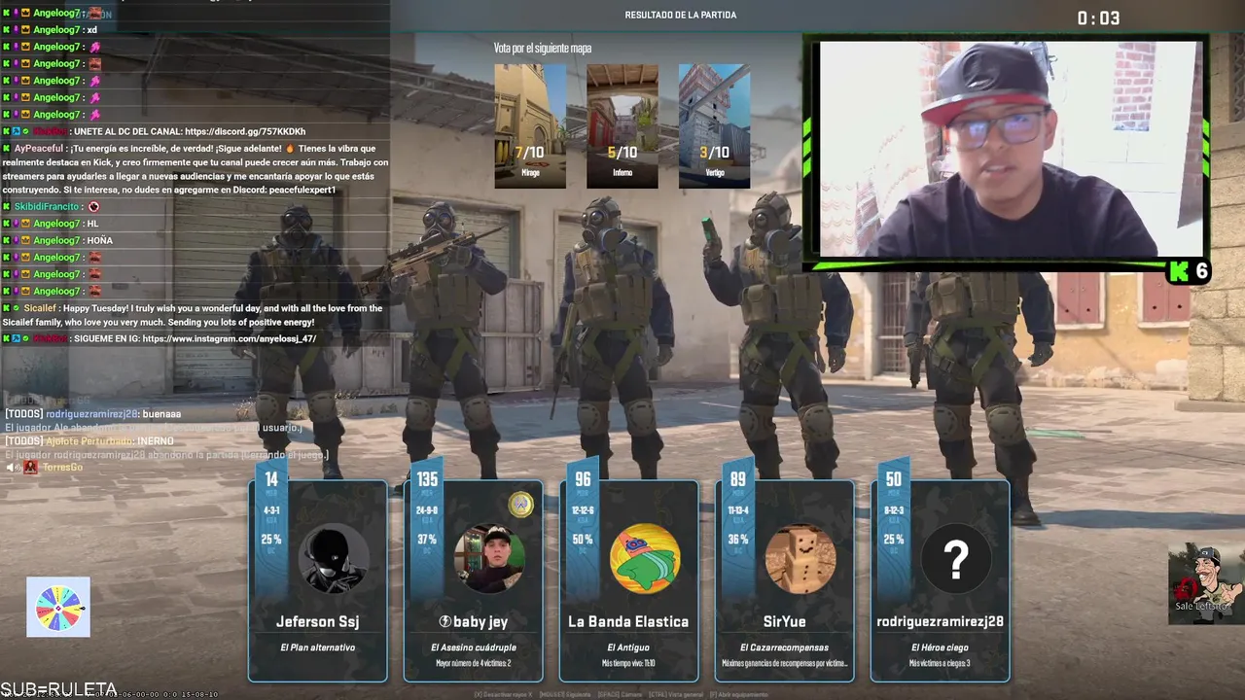Click the '[MOUSE1] Siguiente' key hint
The image size is (1245, 700).
tap(565, 695)
